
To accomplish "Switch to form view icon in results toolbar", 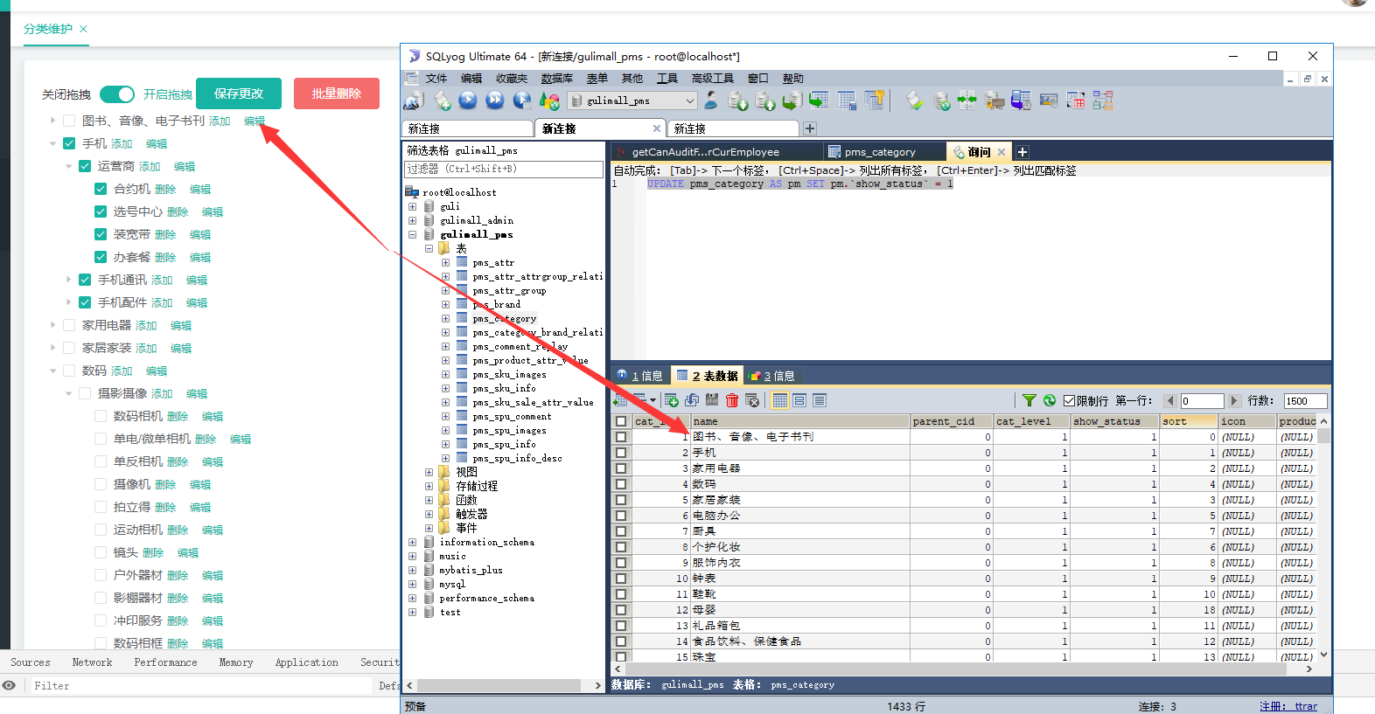I will (x=799, y=400).
